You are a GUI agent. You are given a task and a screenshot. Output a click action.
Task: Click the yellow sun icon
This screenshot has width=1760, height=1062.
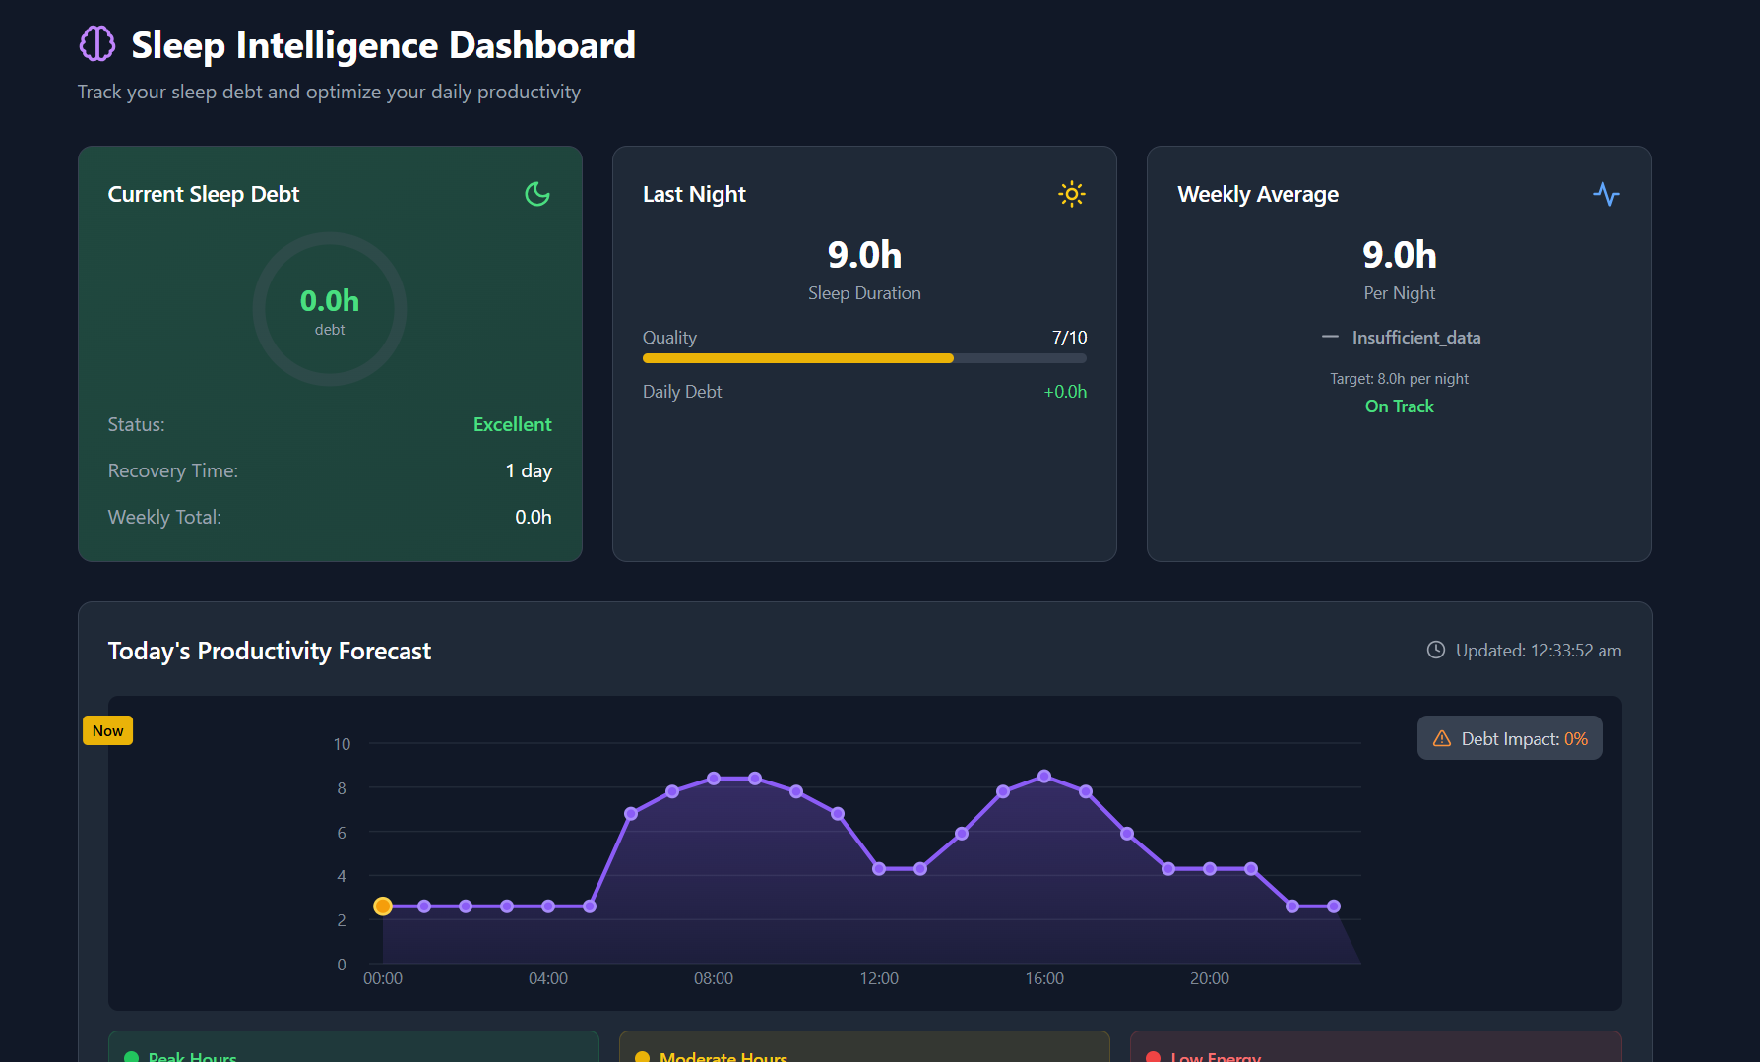(1072, 194)
